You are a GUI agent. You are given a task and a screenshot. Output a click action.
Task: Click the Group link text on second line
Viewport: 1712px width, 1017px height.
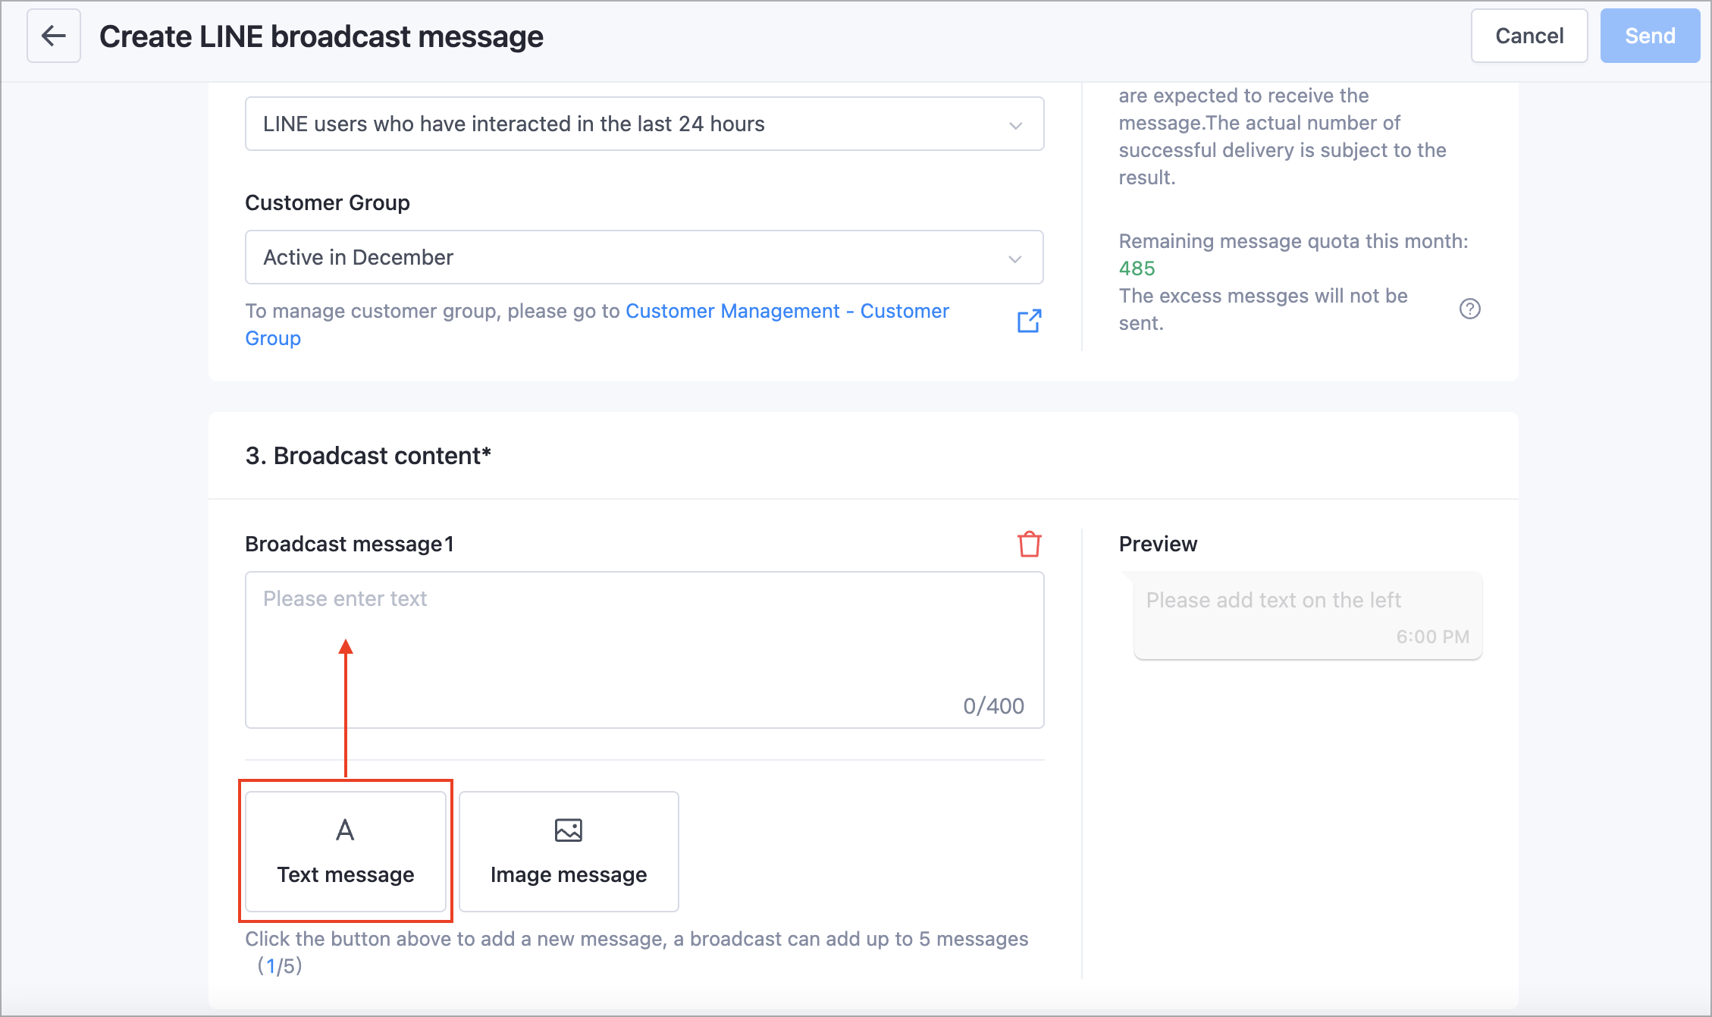[273, 338]
